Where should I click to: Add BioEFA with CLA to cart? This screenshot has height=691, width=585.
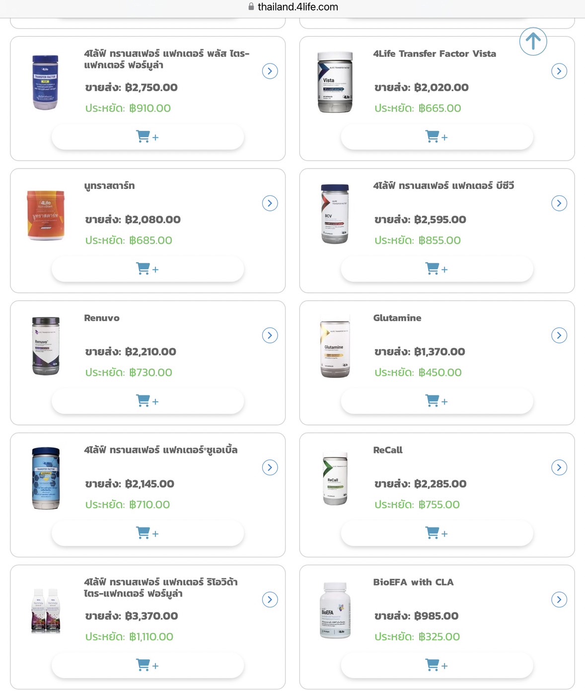click(437, 666)
